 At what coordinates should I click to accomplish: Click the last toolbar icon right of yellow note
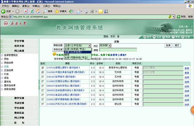(106, 12)
